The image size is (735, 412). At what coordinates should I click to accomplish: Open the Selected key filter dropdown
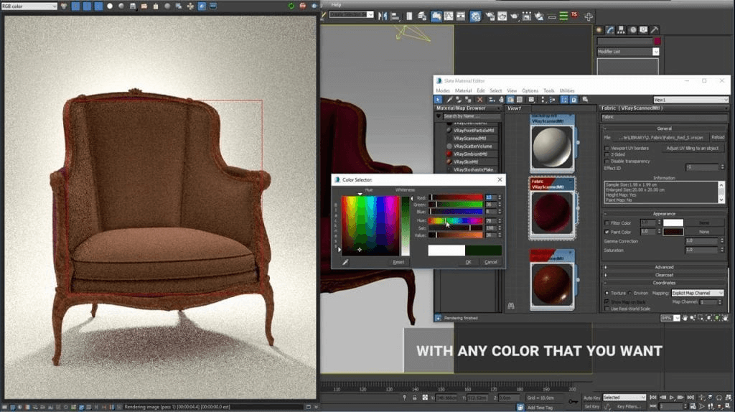tap(624, 398)
